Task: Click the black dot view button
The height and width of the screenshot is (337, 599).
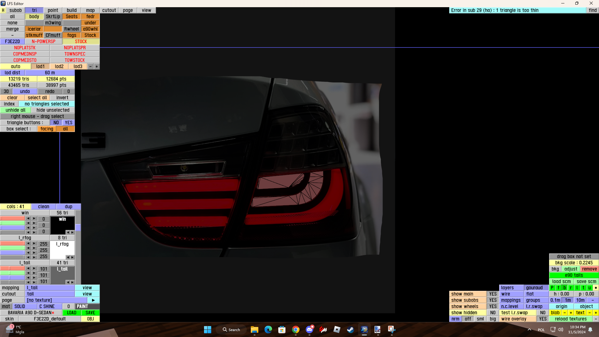Action: pos(596,288)
